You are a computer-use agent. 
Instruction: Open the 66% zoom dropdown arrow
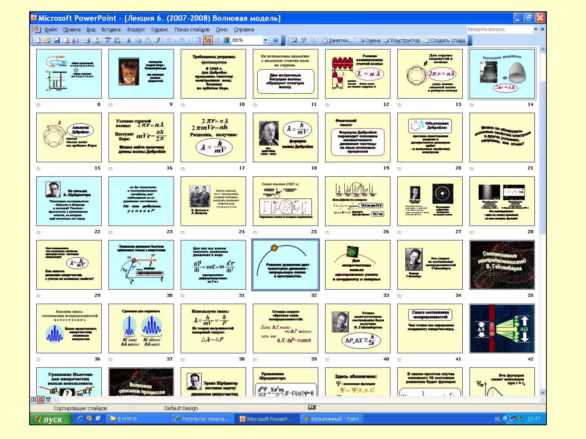[x=265, y=41]
